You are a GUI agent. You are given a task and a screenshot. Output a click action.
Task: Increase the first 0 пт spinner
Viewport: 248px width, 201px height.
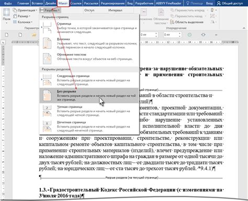156,33
